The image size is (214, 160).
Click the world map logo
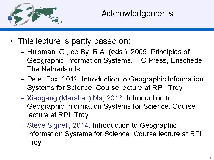pyautogui.click(x=36, y=14)
